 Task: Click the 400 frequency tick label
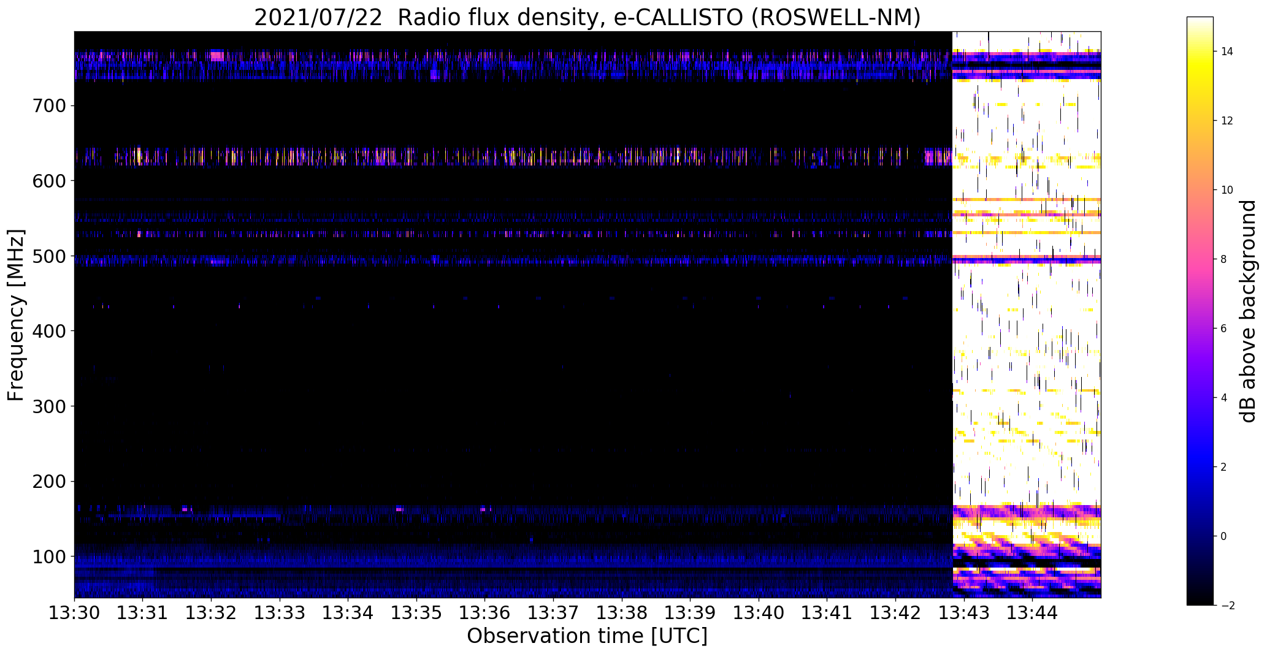pos(48,332)
